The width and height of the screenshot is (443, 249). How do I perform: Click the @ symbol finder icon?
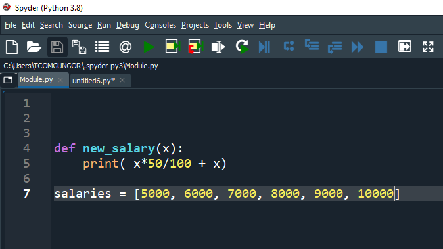(125, 47)
